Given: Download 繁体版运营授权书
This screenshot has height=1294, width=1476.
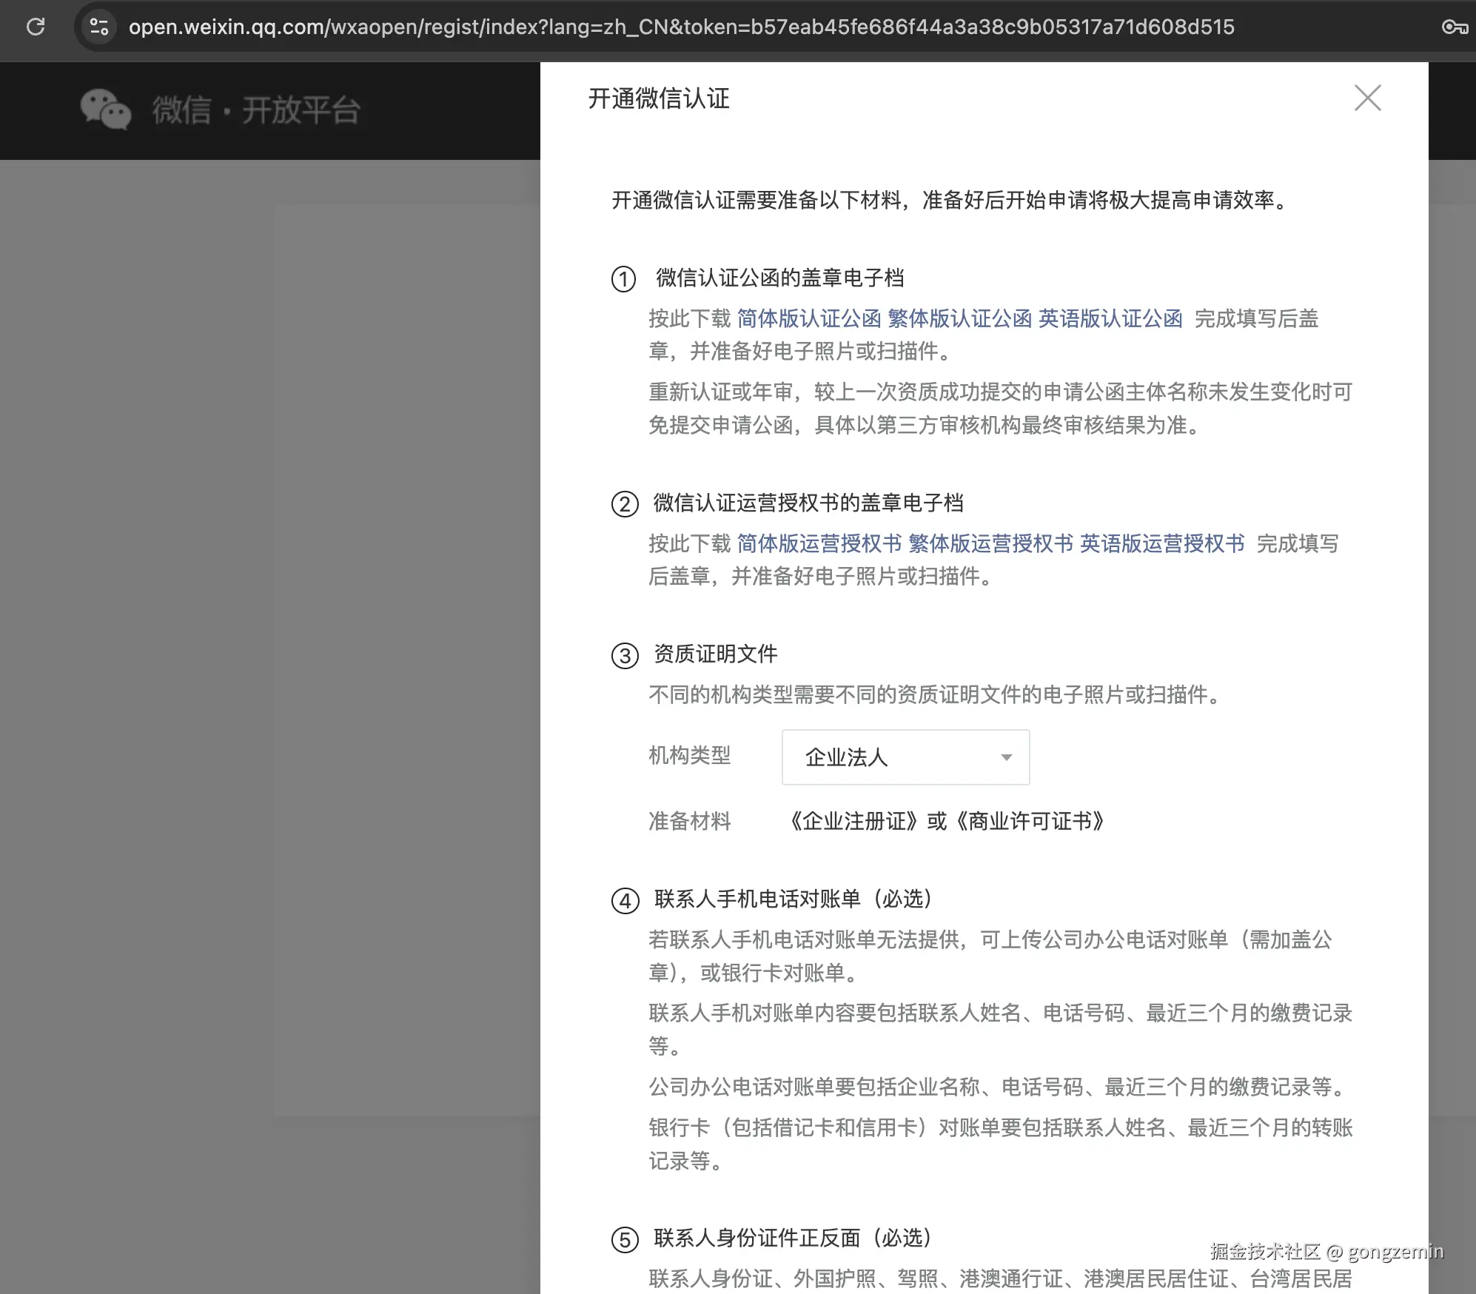Looking at the screenshot, I should (990, 544).
